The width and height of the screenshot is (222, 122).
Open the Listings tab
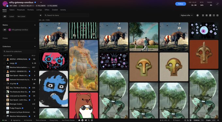(x=39, y=10)
